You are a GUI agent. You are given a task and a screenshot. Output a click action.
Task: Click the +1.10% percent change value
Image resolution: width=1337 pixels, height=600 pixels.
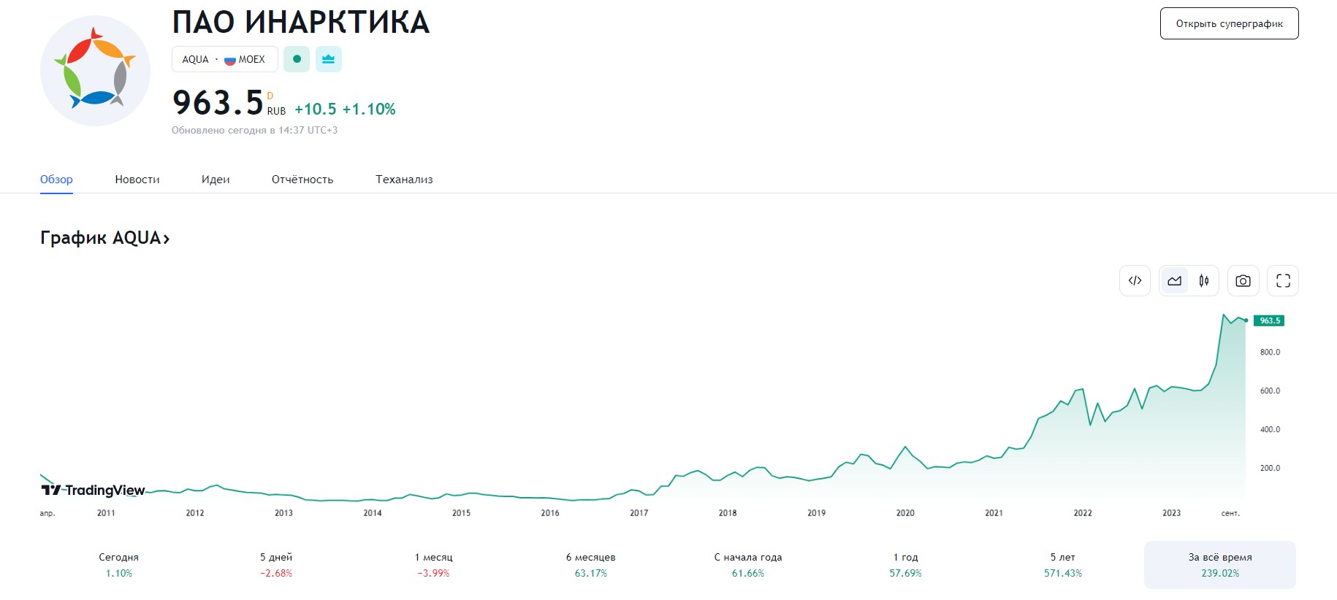[369, 109]
